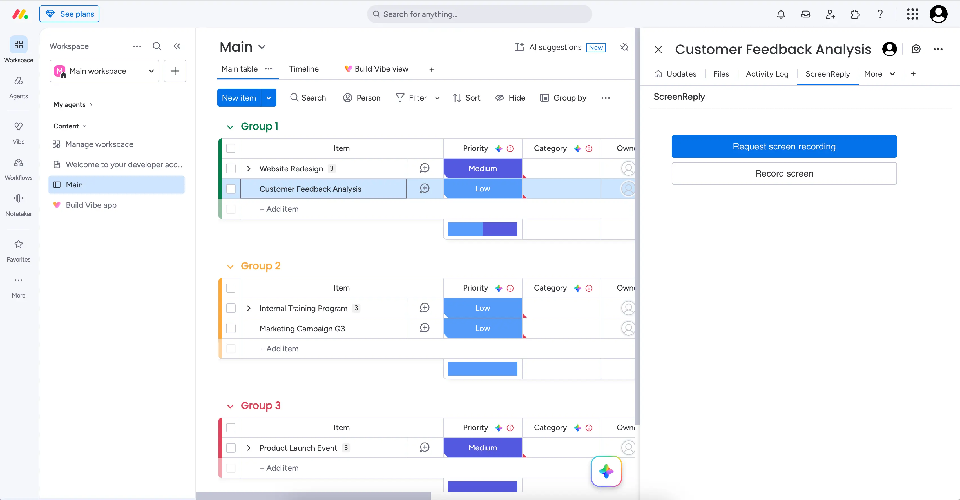Viewport: 960px width, 500px height.
Task: Open the apps puzzle-piece icon
Action: [855, 14]
